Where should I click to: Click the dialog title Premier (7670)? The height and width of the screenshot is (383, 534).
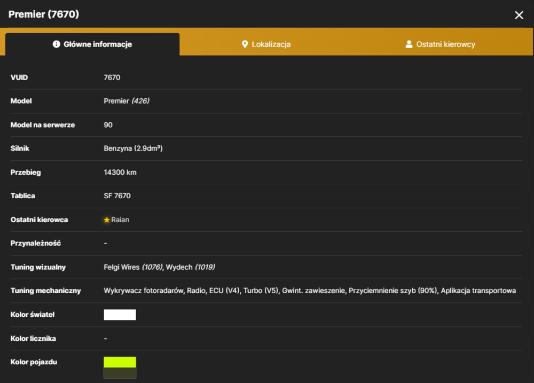44,14
